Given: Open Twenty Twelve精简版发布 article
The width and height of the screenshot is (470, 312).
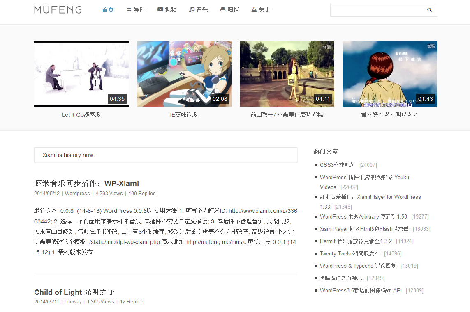Looking at the screenshot, I should click(x=350, y=253).
